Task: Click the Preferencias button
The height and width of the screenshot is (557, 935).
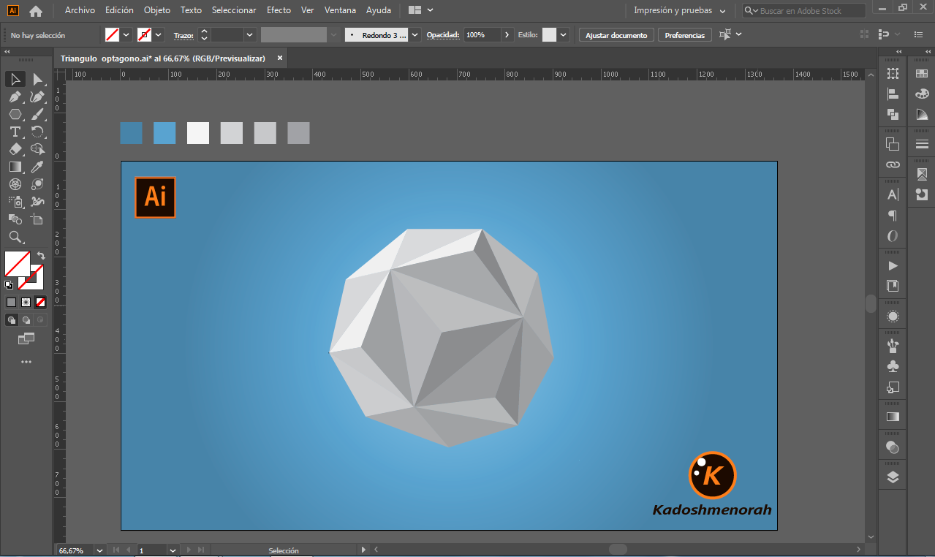Action: [685, 35]
